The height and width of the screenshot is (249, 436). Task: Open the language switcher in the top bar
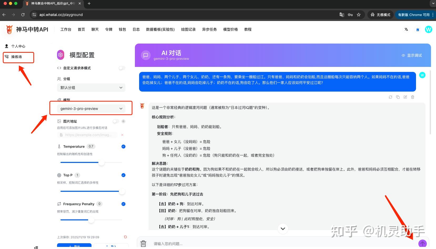pos(406,29)
